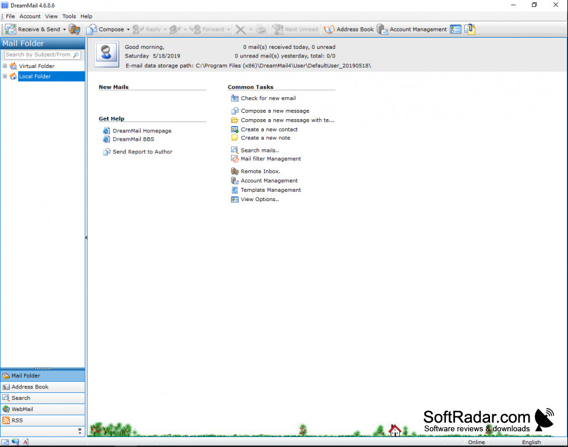
Task: Click the English language indicator
Action: (531, 442)
